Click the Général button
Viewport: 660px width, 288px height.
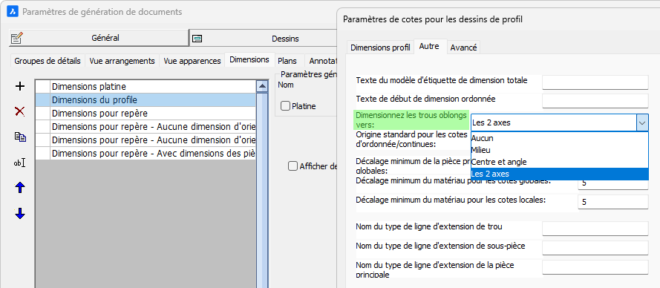coord(99,38)
